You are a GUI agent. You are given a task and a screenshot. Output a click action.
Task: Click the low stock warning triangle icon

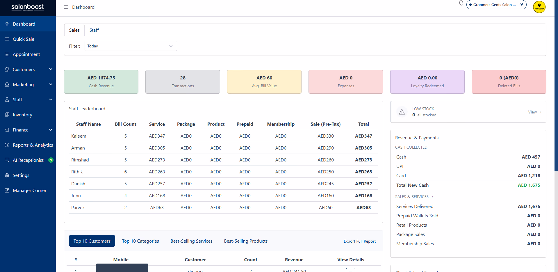coord(402,112)
